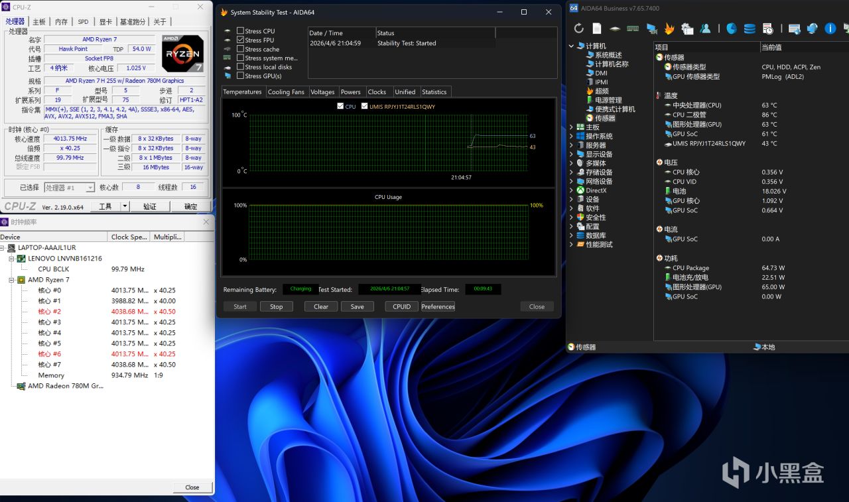Open the 工具 dropdown arrow in CPU-Z
This screenshot has height=502, width=849.
[125, 206]
